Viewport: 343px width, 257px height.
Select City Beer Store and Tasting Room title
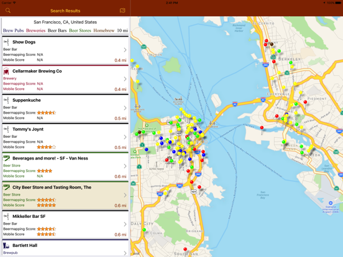click(52, 187)
